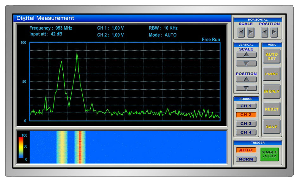Print the current measurement
Viewport: 300px width, 182px height.
click(271, 74)
